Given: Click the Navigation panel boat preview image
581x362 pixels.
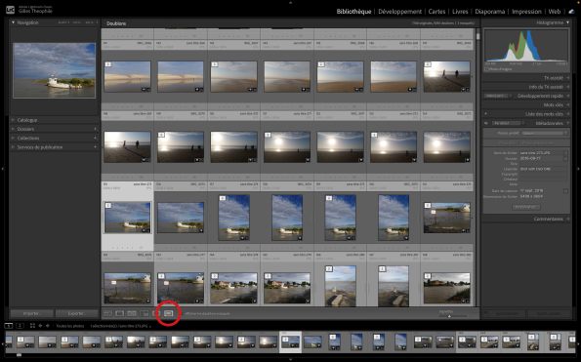Looking at the screenshot, I should coord(54,70).
